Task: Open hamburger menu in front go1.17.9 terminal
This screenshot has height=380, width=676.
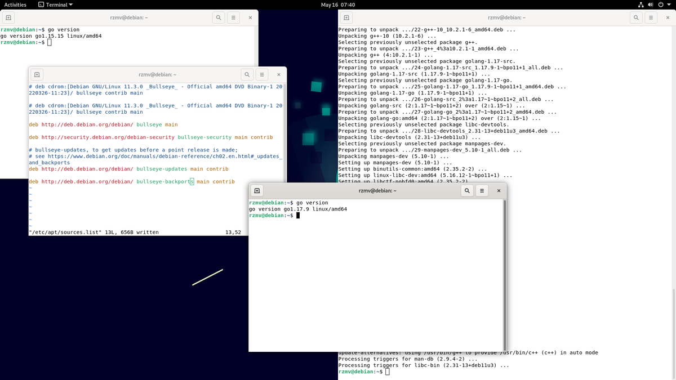Action: tap(482, 191)
